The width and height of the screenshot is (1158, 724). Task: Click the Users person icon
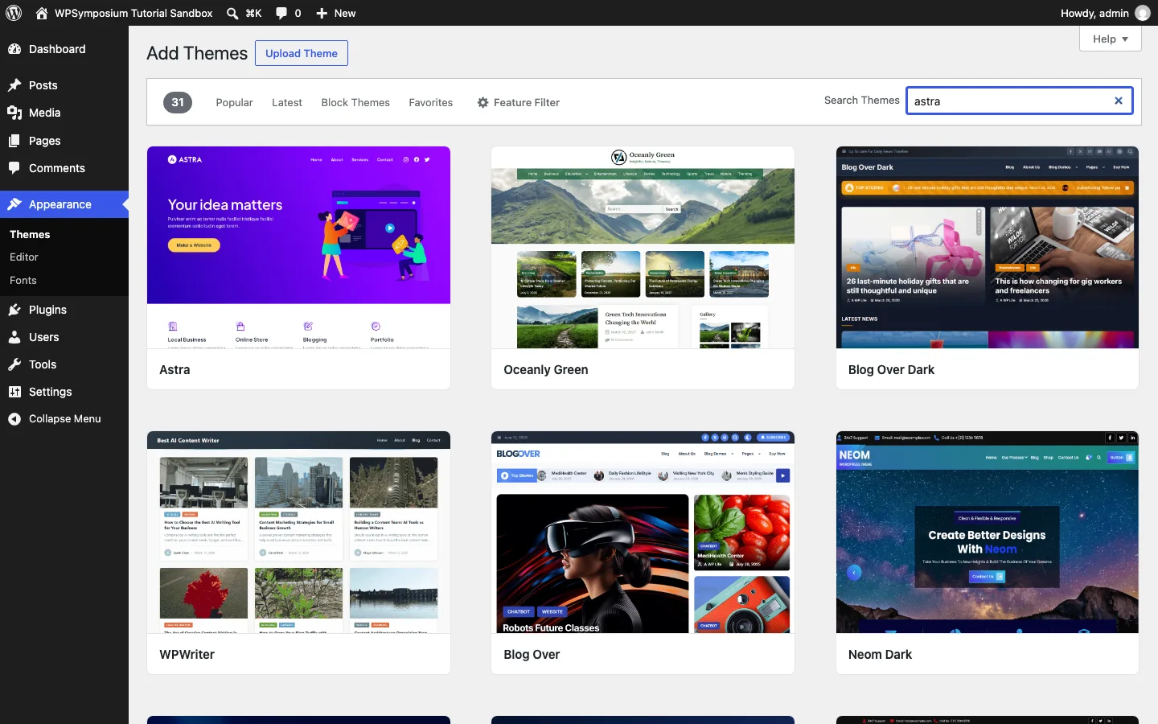tap(14, 337)
